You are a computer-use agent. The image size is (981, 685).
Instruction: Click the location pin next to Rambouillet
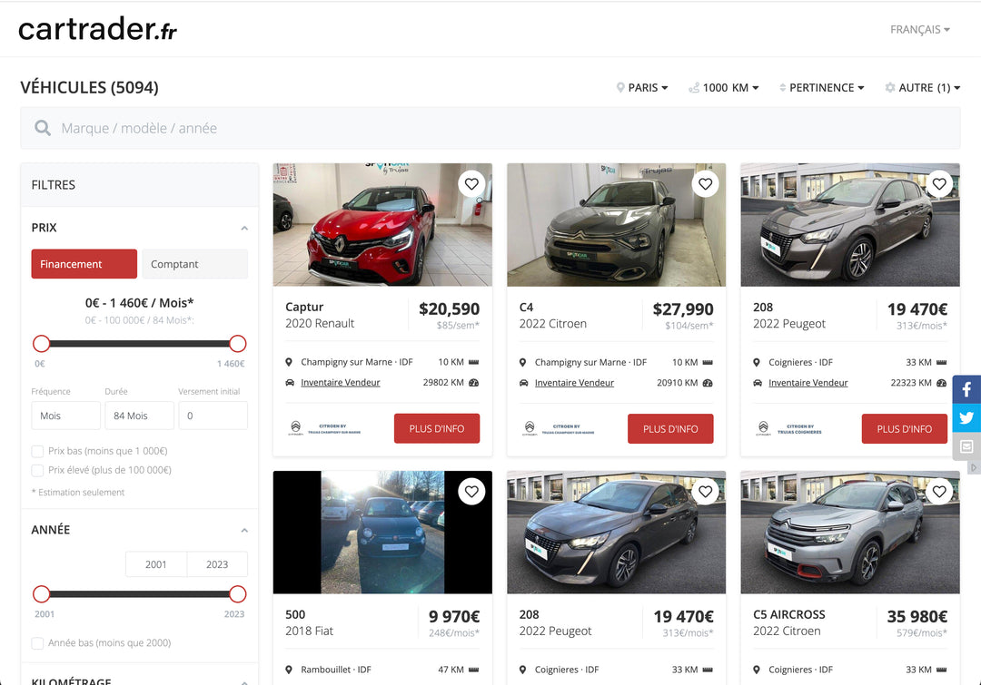point(289,670)
